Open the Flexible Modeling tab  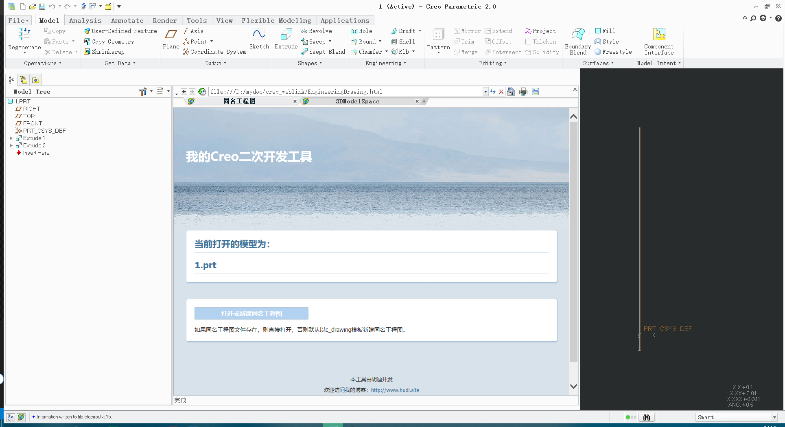[276, 20]
